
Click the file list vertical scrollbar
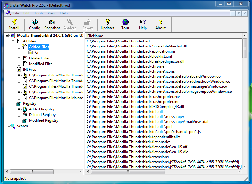point(244,104)
